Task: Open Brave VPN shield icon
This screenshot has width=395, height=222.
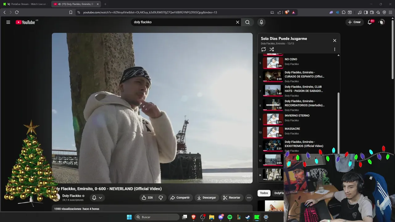Action: [x=384, y=12]
